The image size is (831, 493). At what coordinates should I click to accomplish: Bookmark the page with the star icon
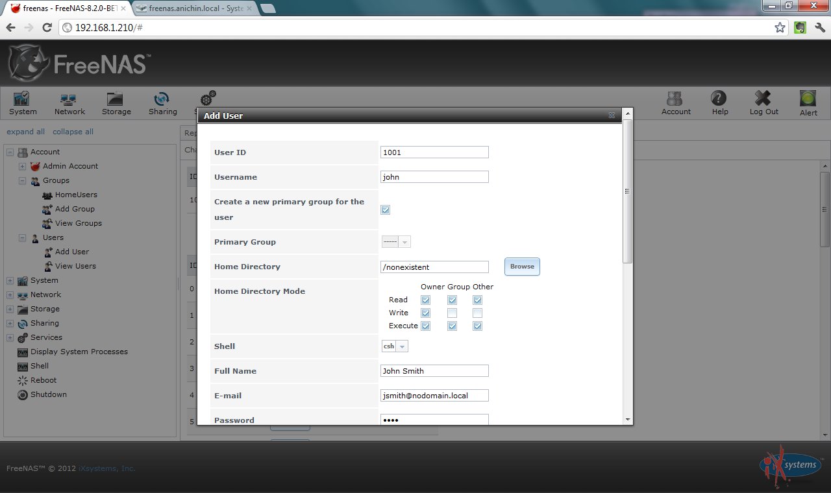click(x=780, y=27)
